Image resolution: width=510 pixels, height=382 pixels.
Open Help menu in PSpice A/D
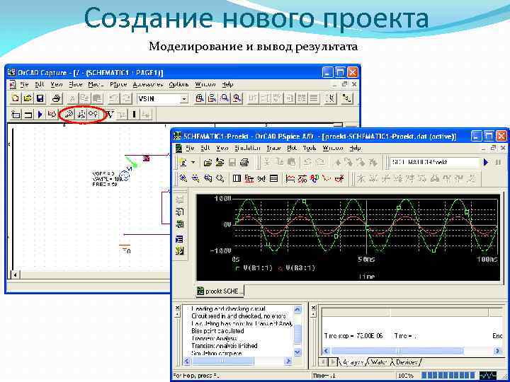tap(355, 148)
